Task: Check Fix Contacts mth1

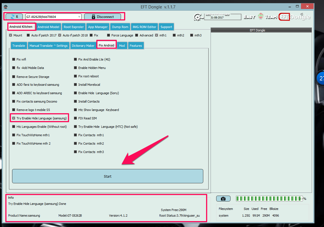Action: 76,135
